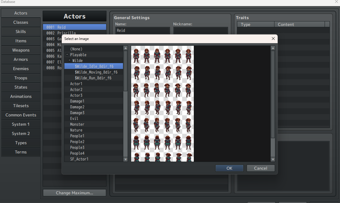Click the Name field containing Reid
Viewport: 340px width, 203px height.
coord(143,30)
